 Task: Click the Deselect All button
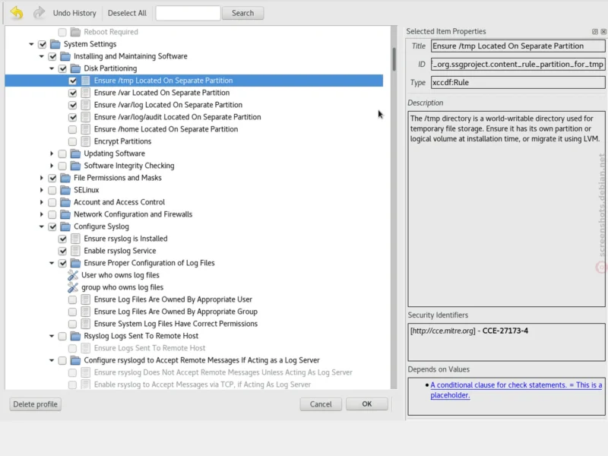pos(127,13)
